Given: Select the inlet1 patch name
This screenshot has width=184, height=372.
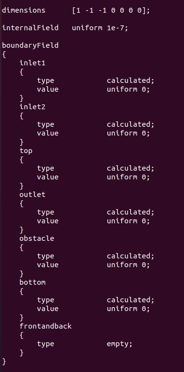Looking at the screenshot, I should click(33, 63).
